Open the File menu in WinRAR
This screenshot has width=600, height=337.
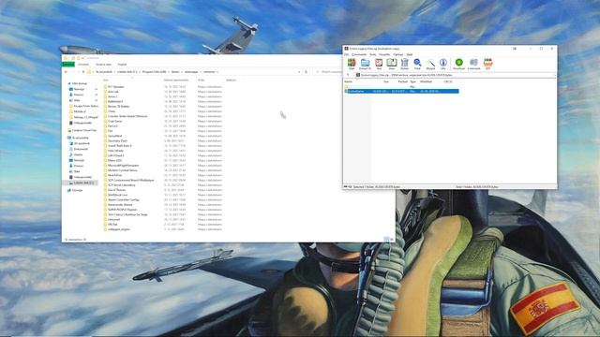(x=347, y=54)
